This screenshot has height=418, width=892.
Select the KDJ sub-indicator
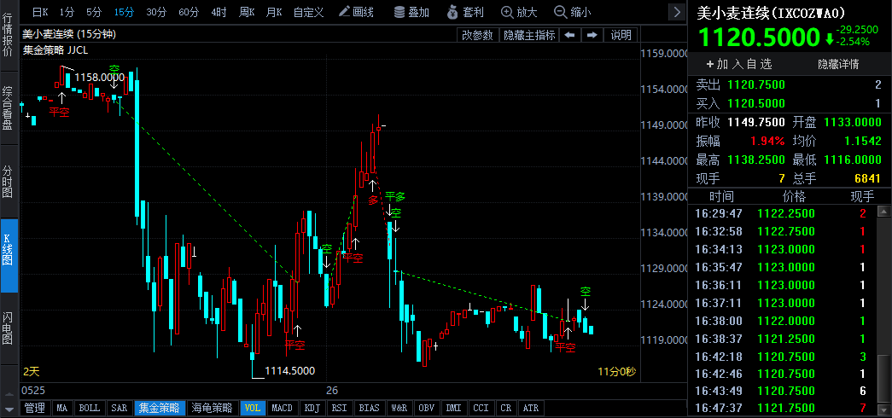312,408
